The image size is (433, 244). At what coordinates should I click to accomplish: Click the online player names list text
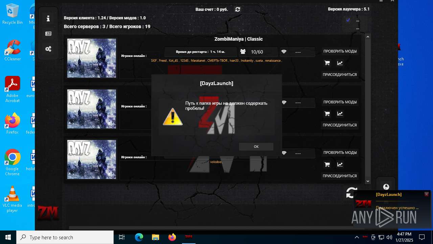216,61
